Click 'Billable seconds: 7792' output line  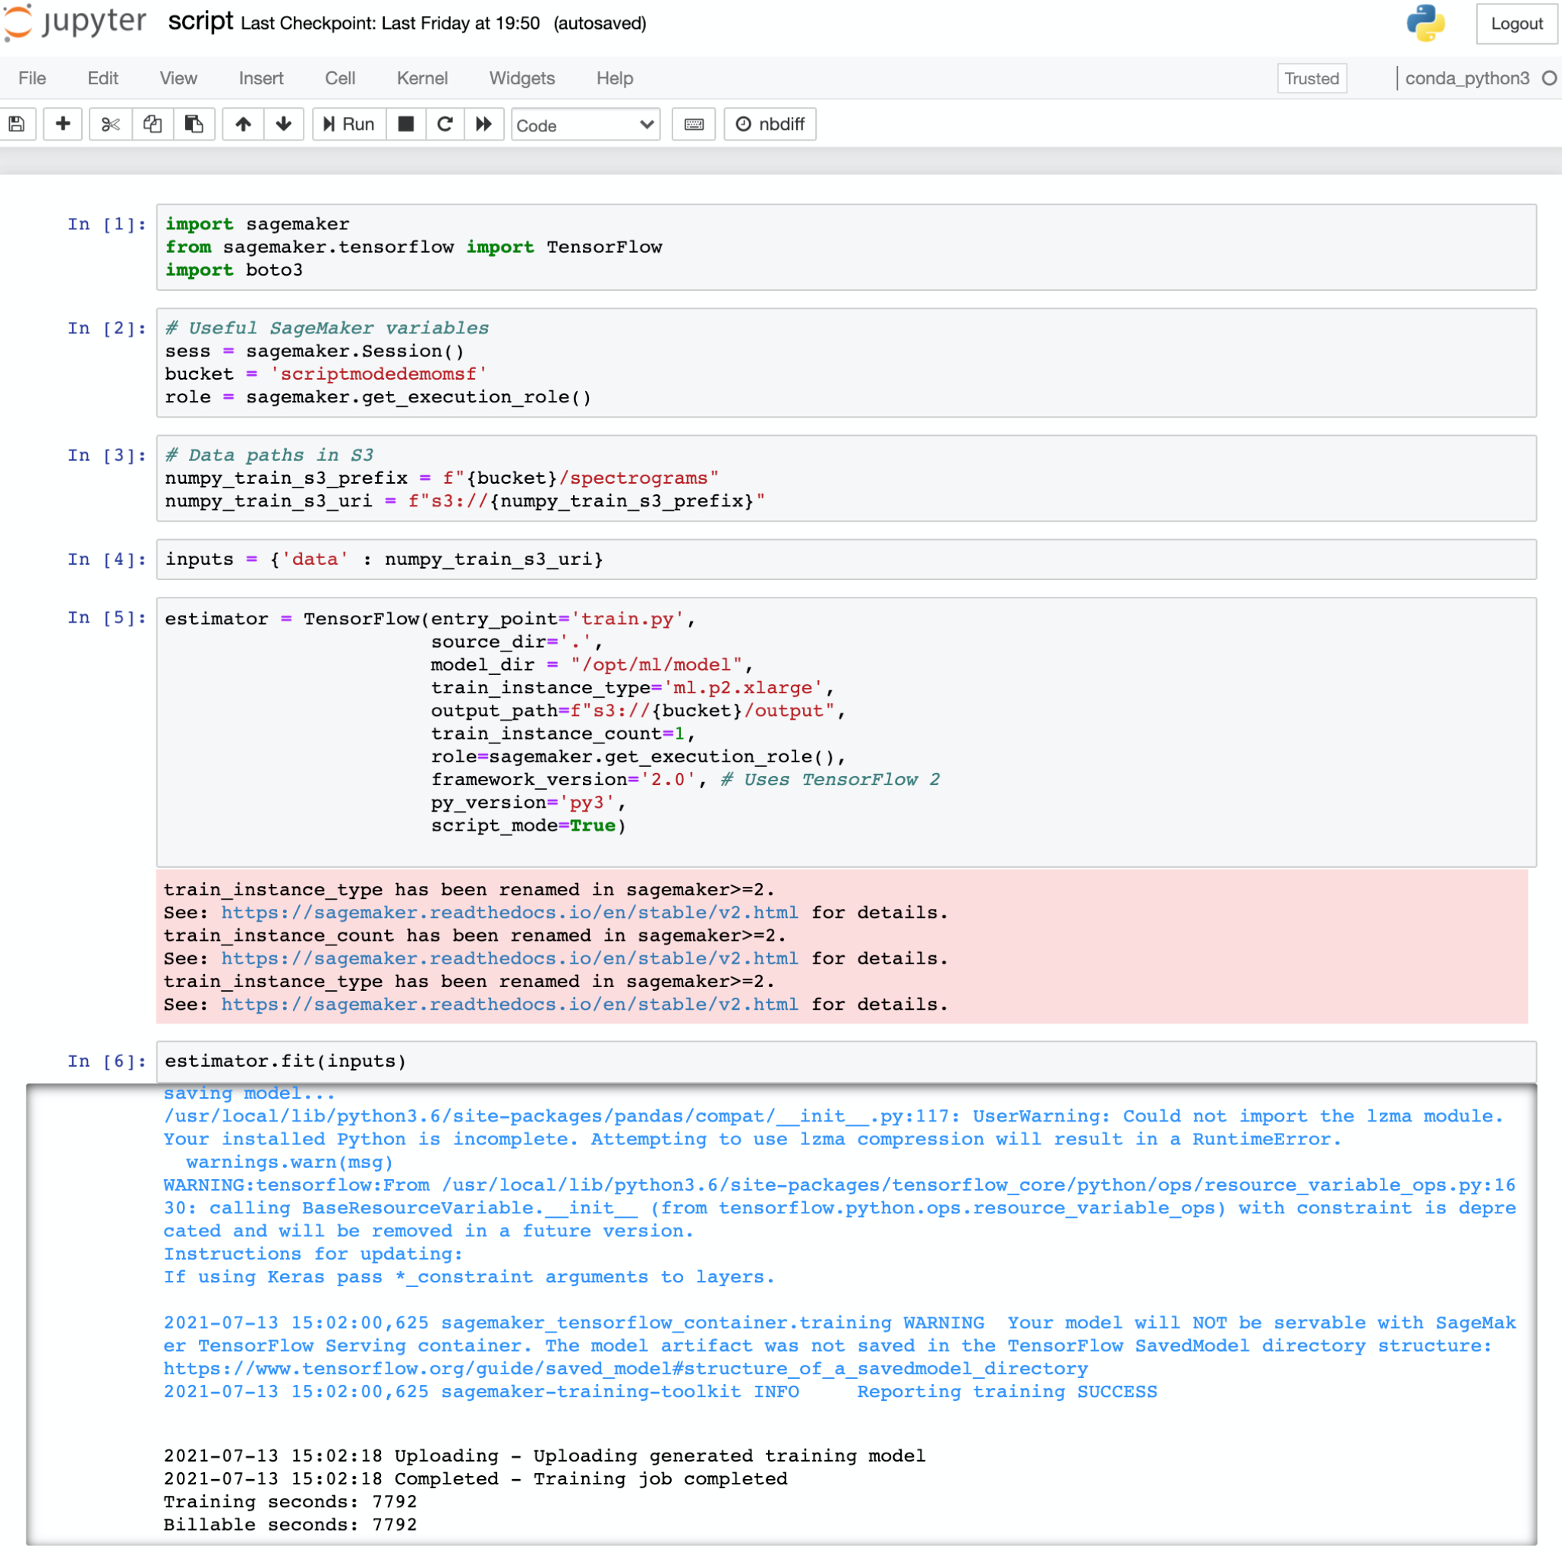point(290,1525)
